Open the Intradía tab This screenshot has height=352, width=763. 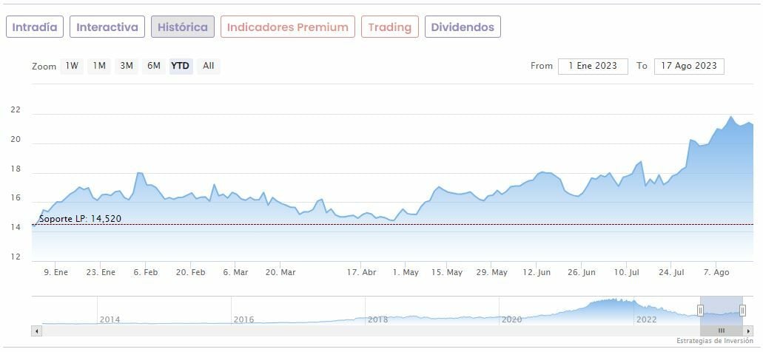(35, 27)
